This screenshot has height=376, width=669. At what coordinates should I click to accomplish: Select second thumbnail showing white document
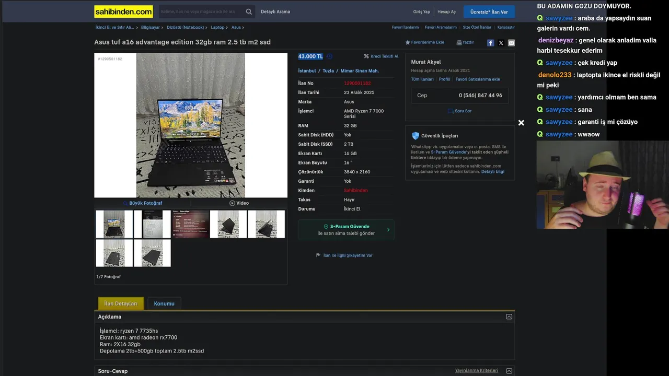point(152,224)
